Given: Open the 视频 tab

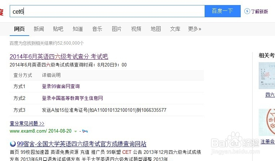Looking at the screenshot, I should [x=136, y=29].
